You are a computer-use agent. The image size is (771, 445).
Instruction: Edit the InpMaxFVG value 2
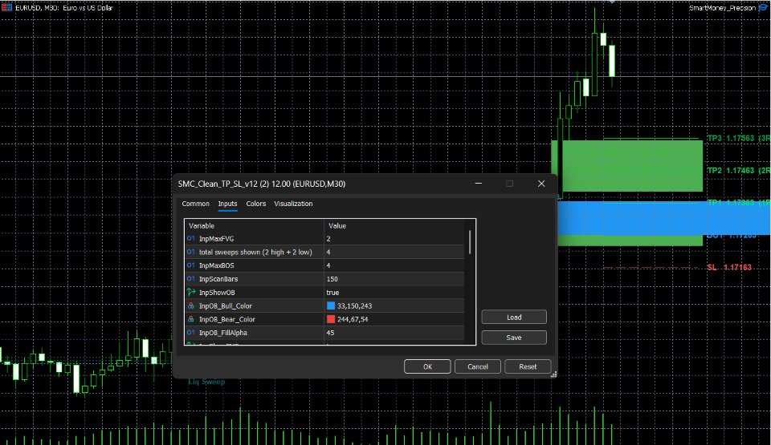394,239
